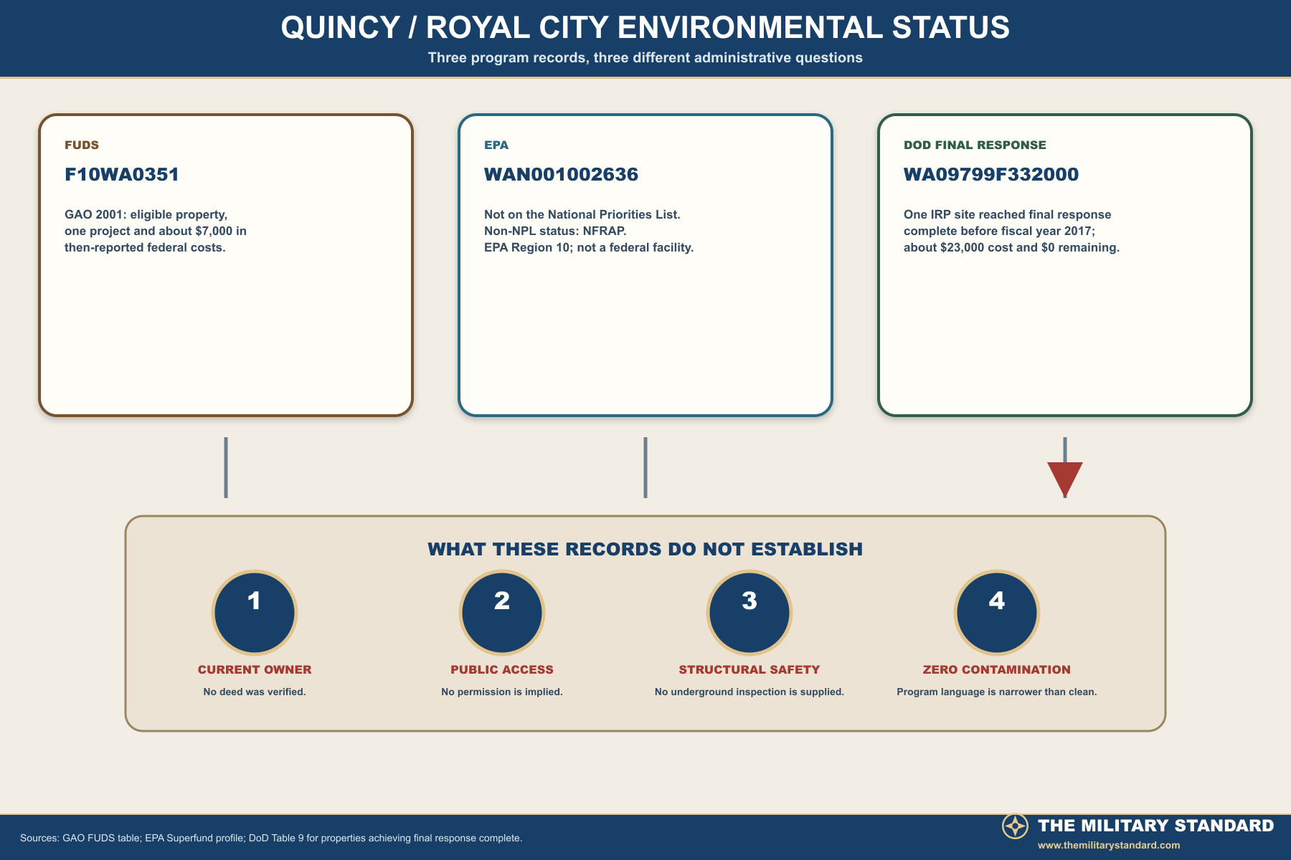The image size is (1291, 860).
Task: Click the CURRENT OWNER label
Action: coord(255,669)
